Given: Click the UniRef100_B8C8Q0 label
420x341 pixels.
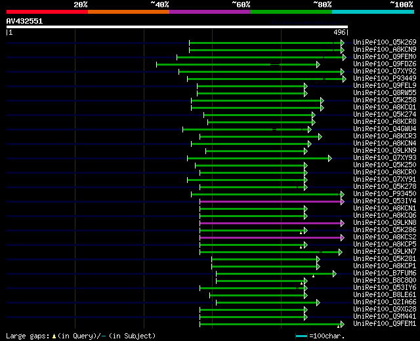Looking at the screenshot, I should 385,281.
